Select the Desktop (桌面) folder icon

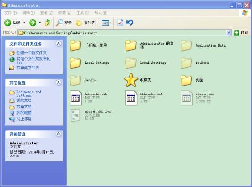[186, 80]
